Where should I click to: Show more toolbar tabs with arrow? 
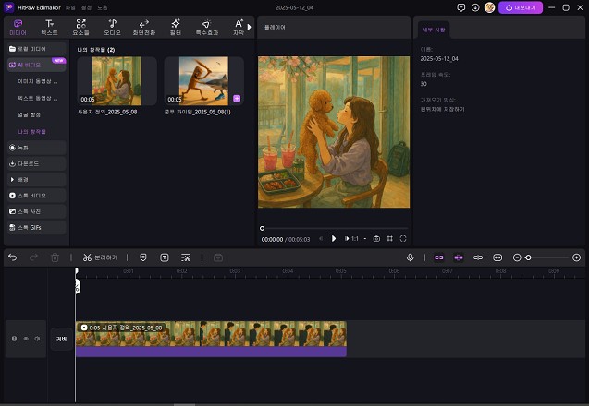[249, 26]
